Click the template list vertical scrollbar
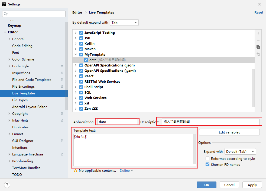The width and height of the screenshot is (266, 191). point(253,88)
